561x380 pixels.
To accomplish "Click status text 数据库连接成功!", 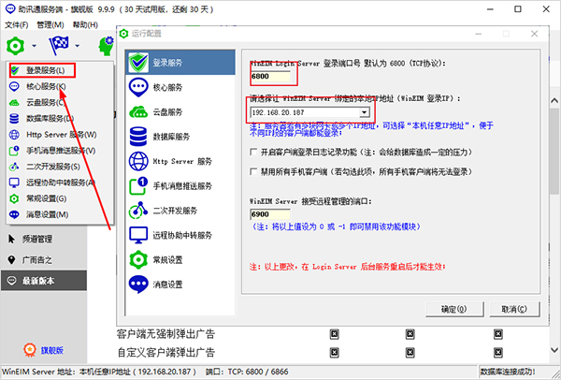I will (x=508, y=372).
